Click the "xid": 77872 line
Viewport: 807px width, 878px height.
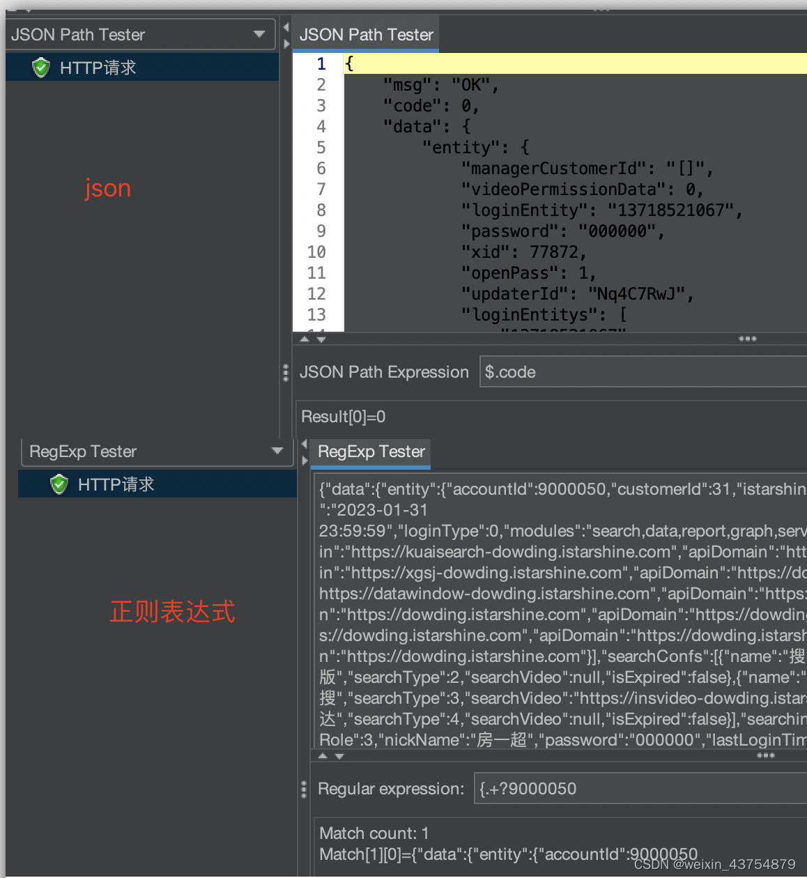point(523,252)
